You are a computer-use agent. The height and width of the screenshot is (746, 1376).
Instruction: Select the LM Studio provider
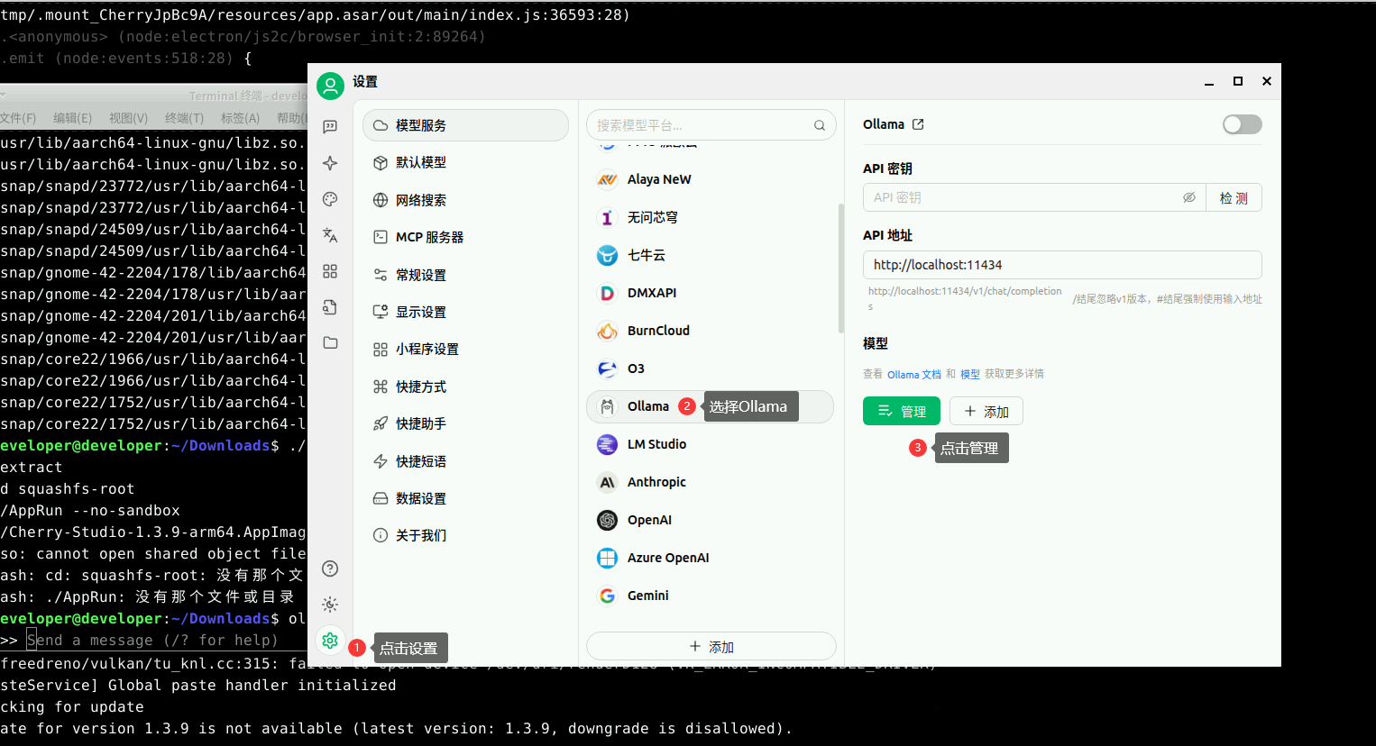[711, 444]
